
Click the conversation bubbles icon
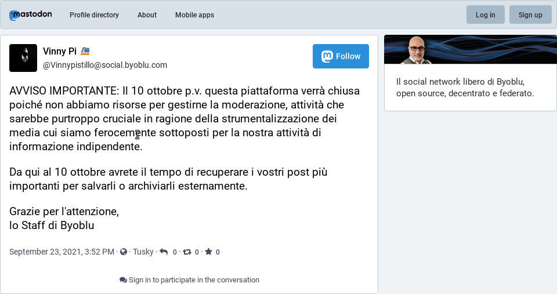click(123, 280)
